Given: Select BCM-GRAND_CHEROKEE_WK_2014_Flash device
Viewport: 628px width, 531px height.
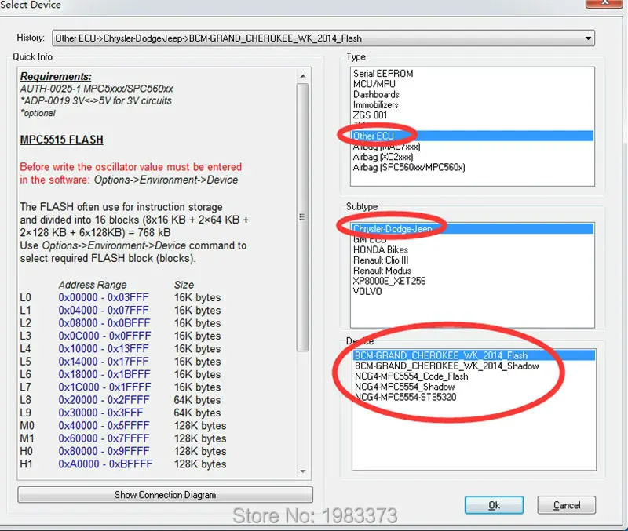Looking at the screenshot, I should 474,355.
